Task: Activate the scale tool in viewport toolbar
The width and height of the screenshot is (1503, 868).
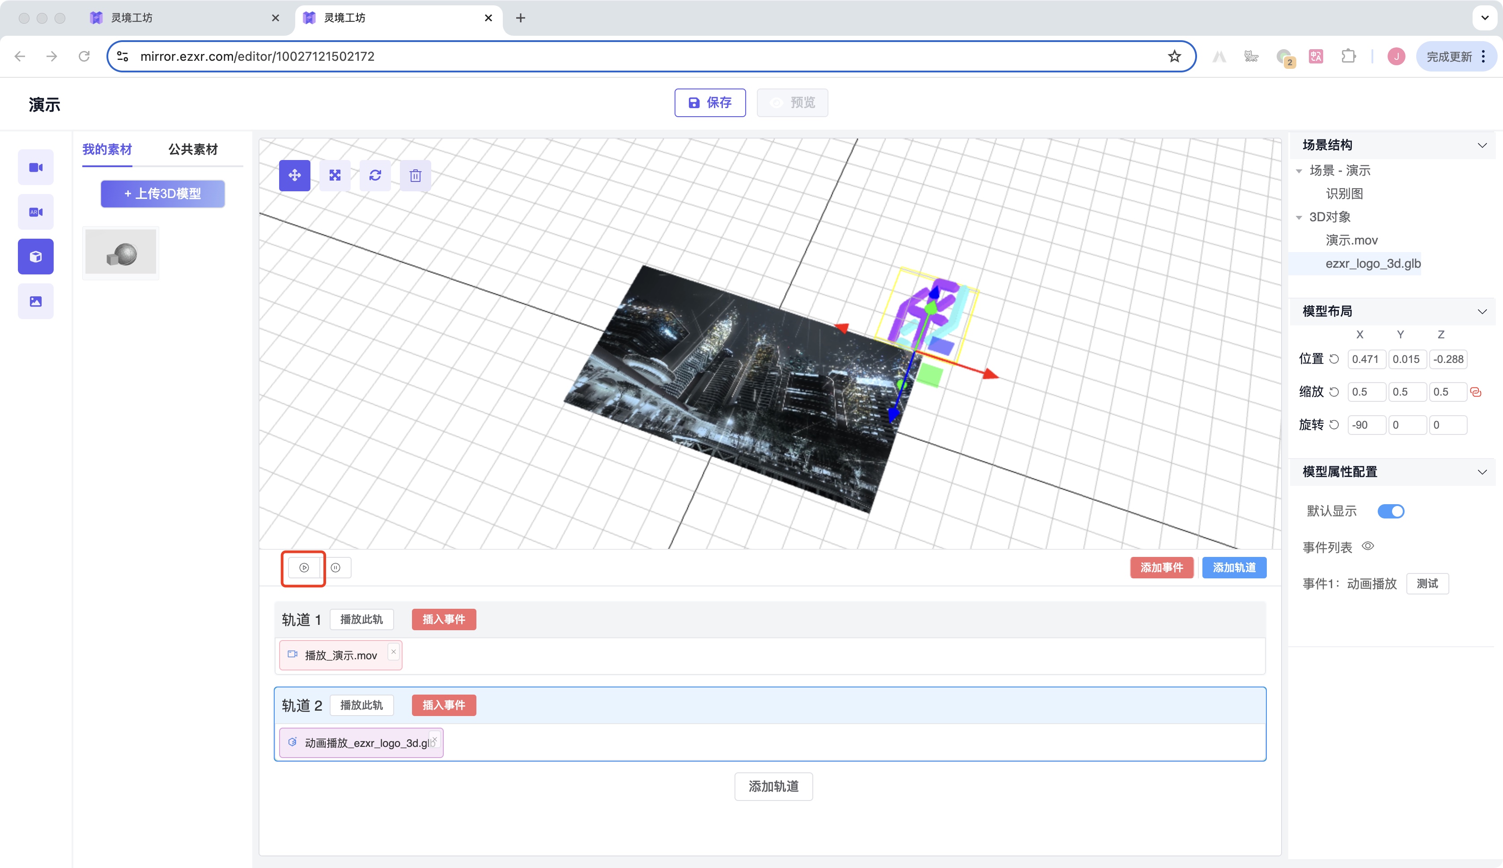Action: [x=335, y=175]
